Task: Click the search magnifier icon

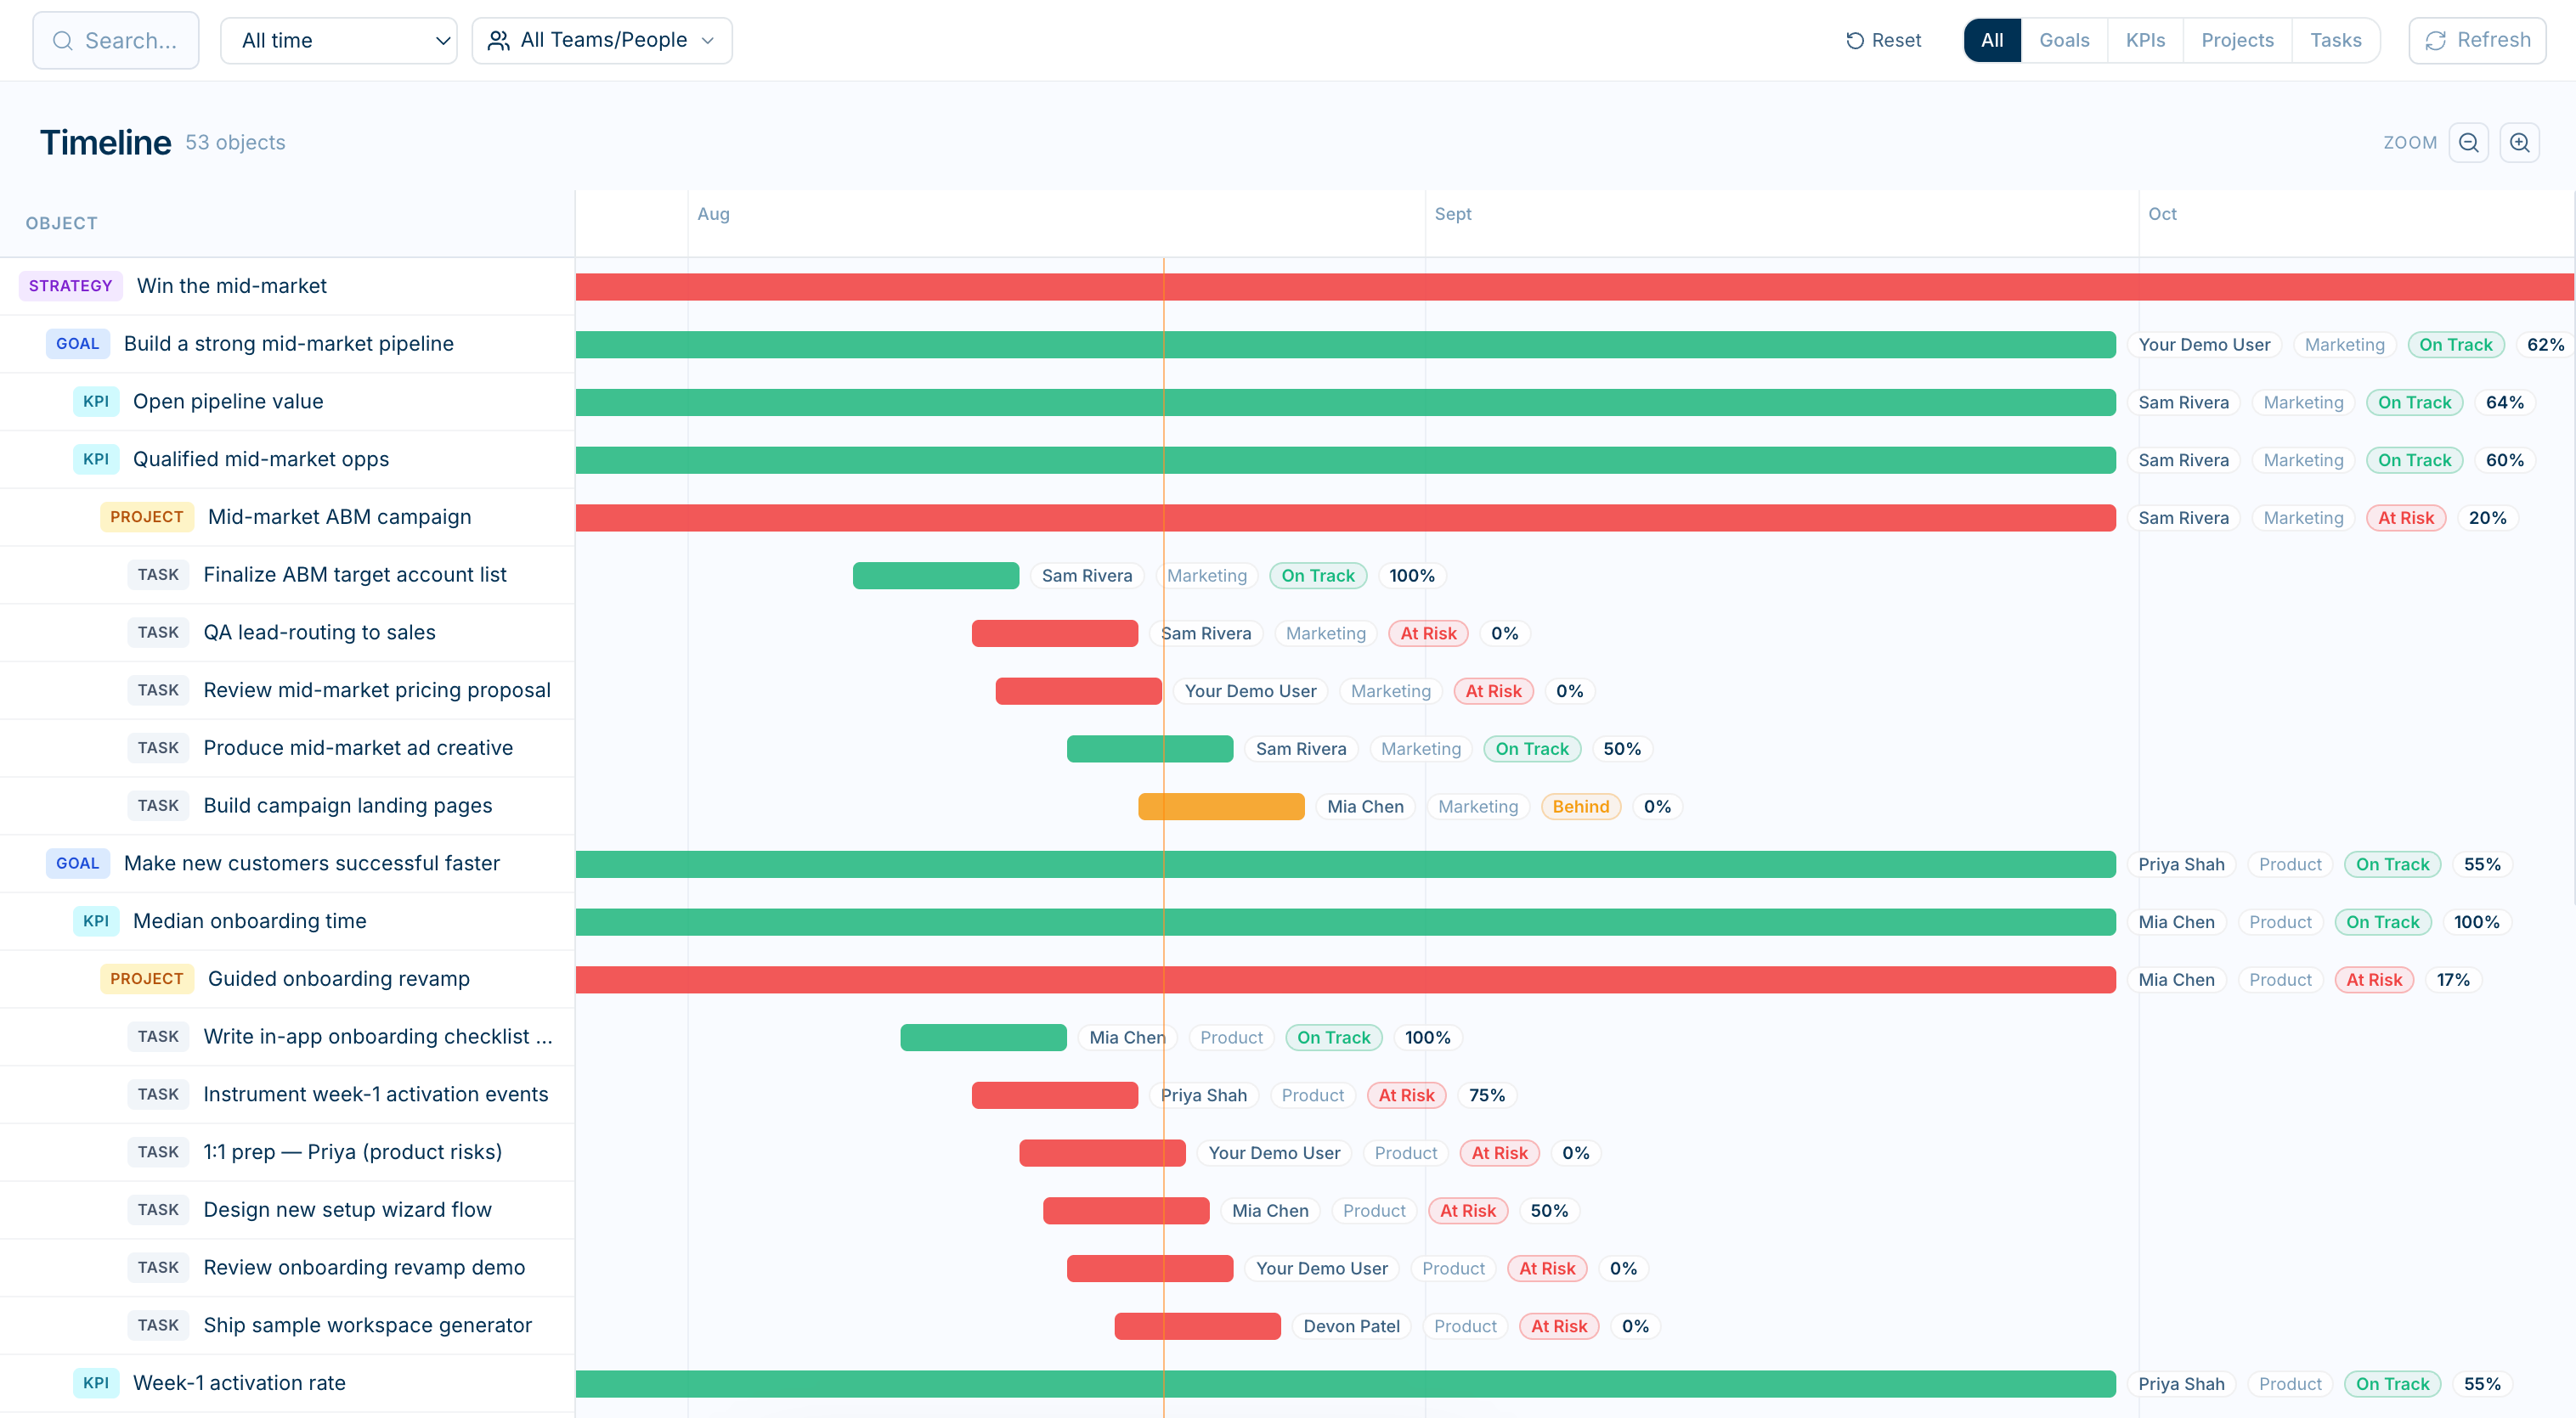Action: point(62,41)
